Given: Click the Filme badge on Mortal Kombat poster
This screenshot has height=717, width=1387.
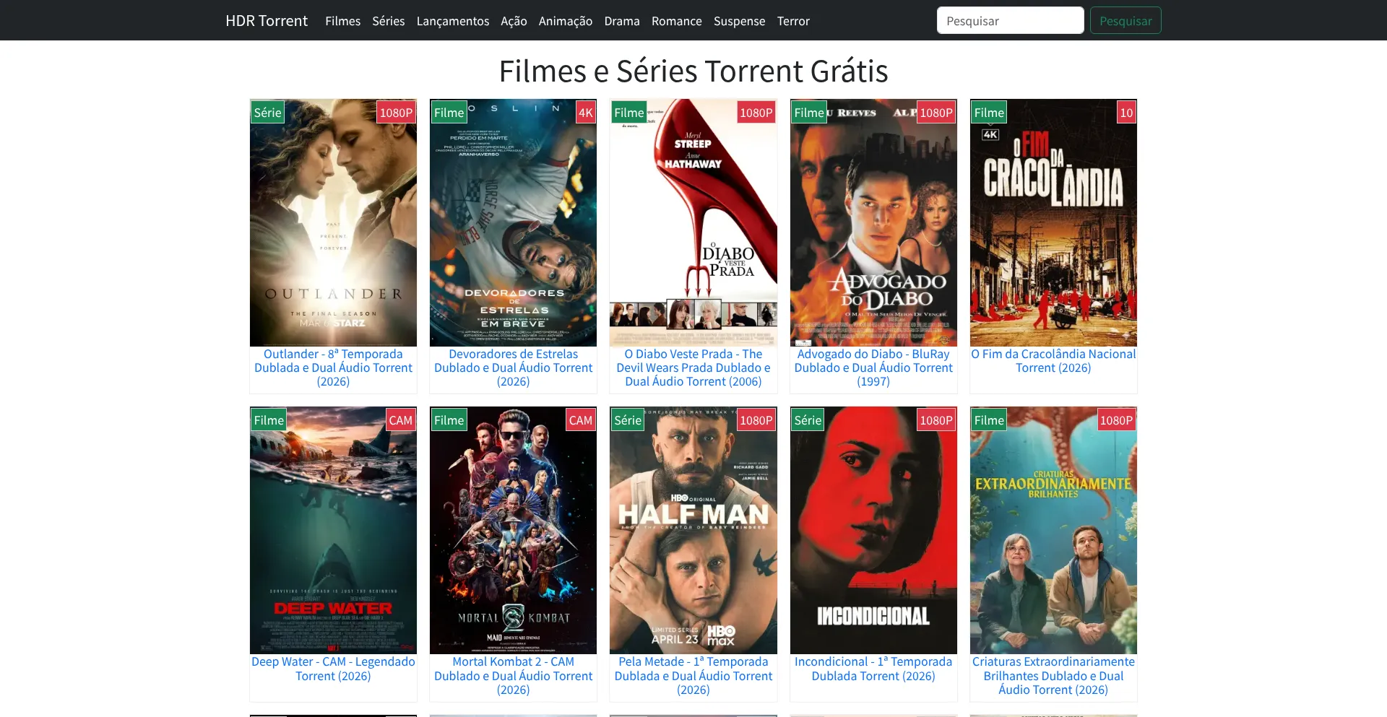Looking at the screenshot, I should point(449,420).
